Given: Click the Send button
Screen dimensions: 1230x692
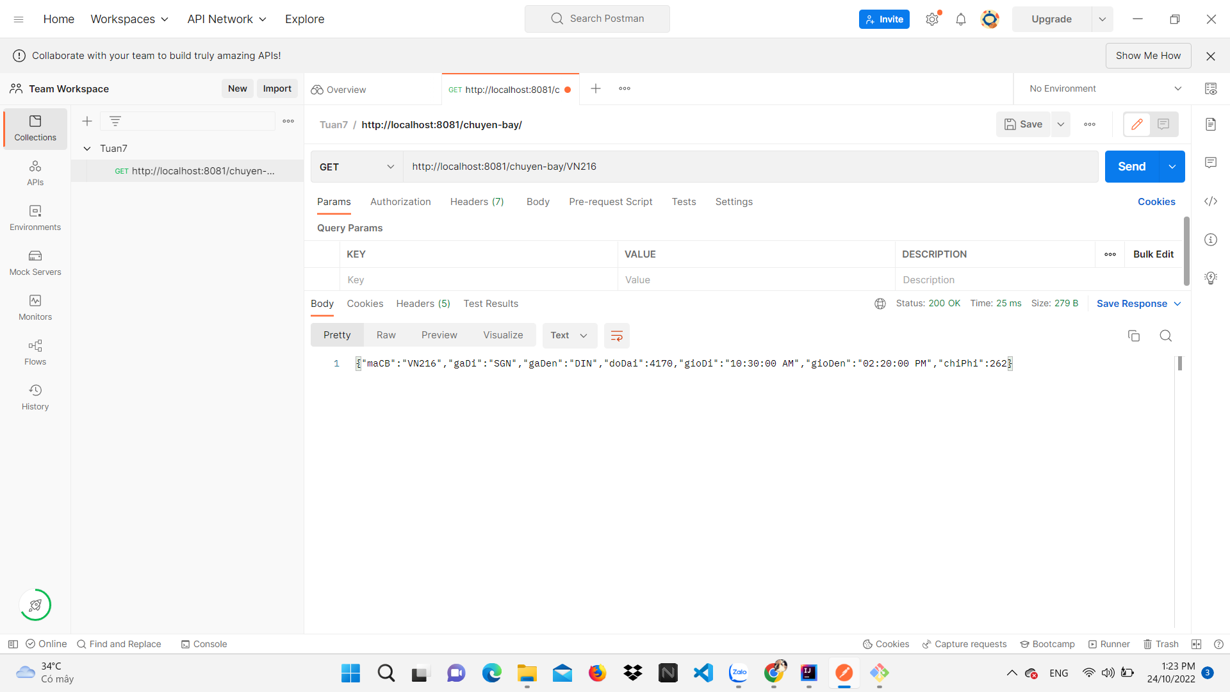Looking at the screenshot, I should click(1131, 167).
